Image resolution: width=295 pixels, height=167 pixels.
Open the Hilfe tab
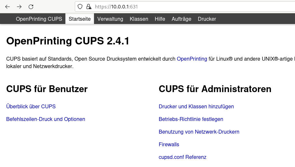coord(160,19)
